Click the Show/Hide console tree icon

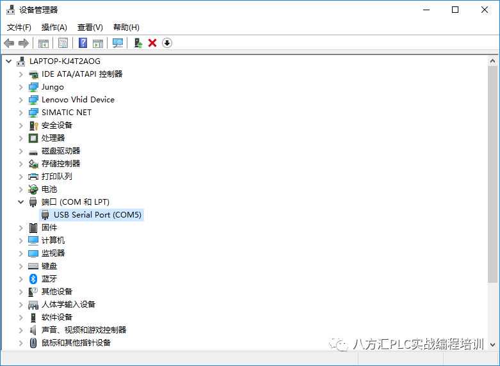tap(44, 43)
